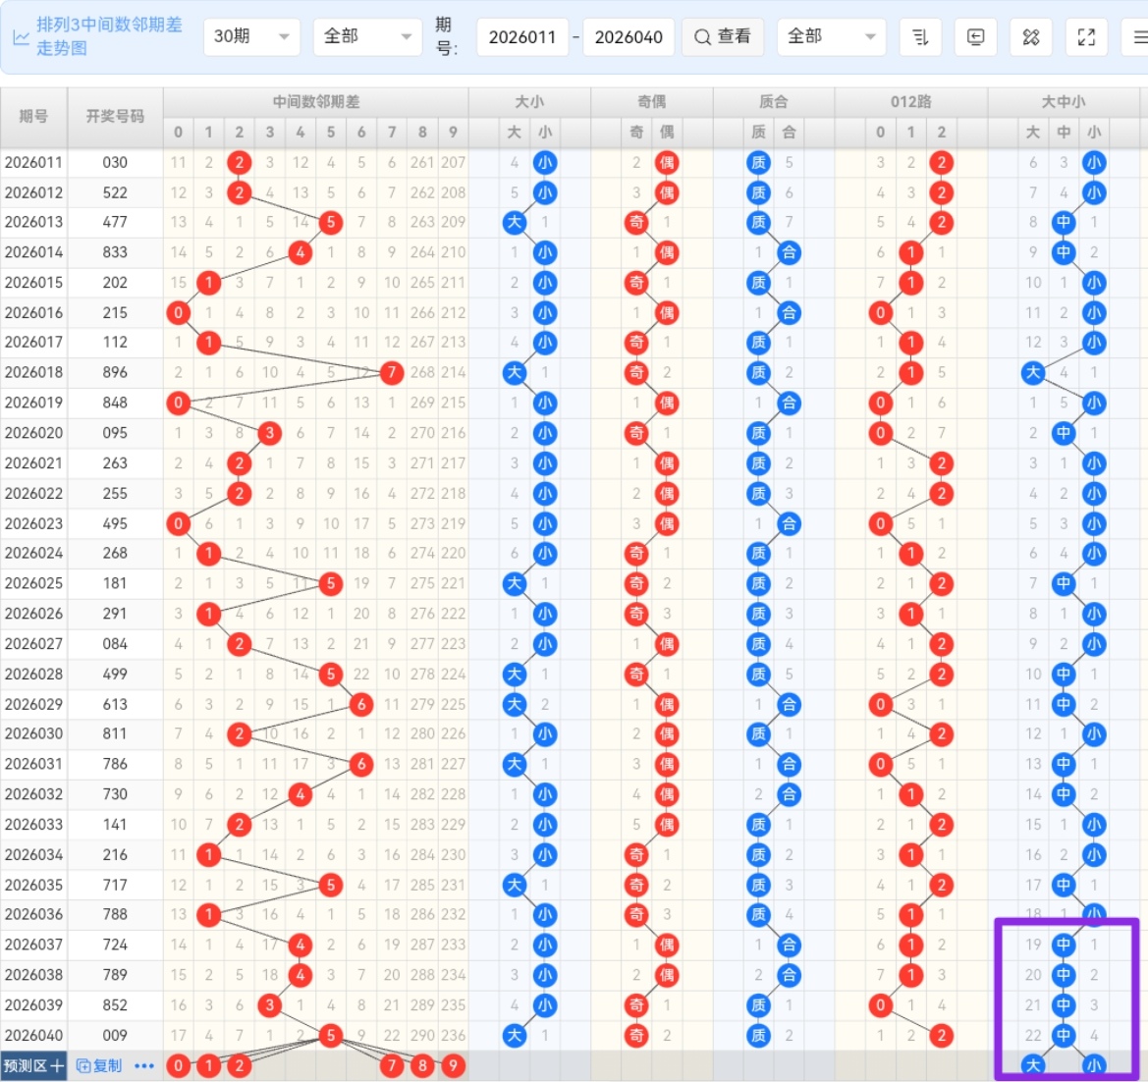The image size is (1148, 1082).
Task: Click the 012路 column group header
Action: coord(910,102)
